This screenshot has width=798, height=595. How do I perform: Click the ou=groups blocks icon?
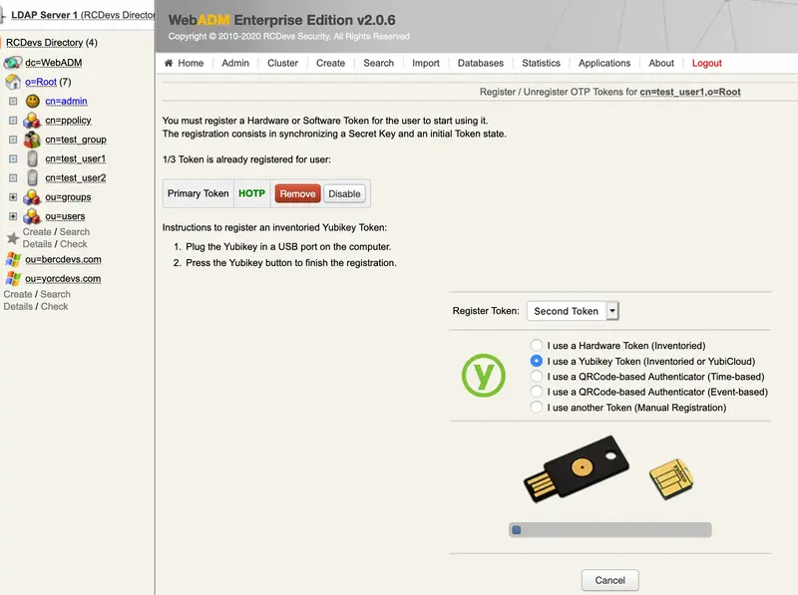(x=32, y=197)
